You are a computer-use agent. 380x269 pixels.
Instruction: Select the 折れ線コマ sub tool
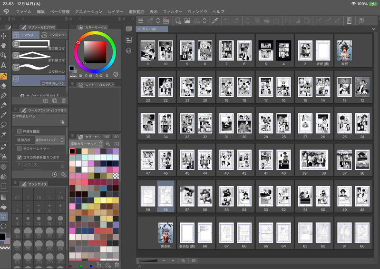(x=39, y=57)
